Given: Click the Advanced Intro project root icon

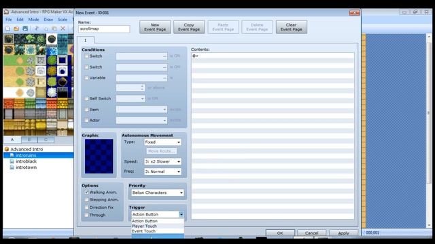Looking at the screenshot, I should (x=7, y=149).
